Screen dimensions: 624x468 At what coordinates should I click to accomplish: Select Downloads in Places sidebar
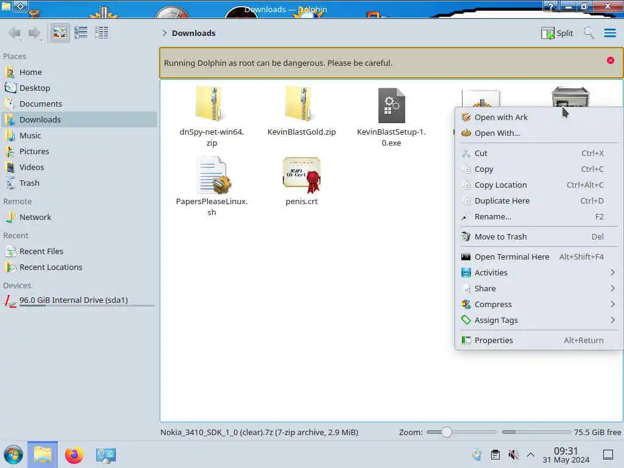click(x=79, y=120)
